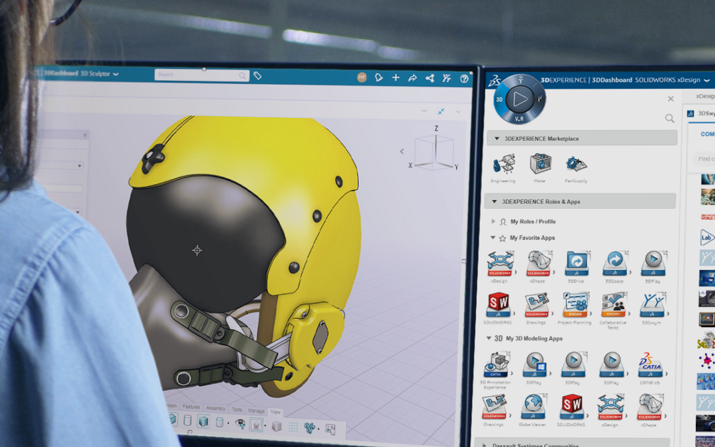Image resolution: width=715 pixels, height=447 pixels.
Task: Open the MF user profile avatar
Action: (x=361, y=77)
